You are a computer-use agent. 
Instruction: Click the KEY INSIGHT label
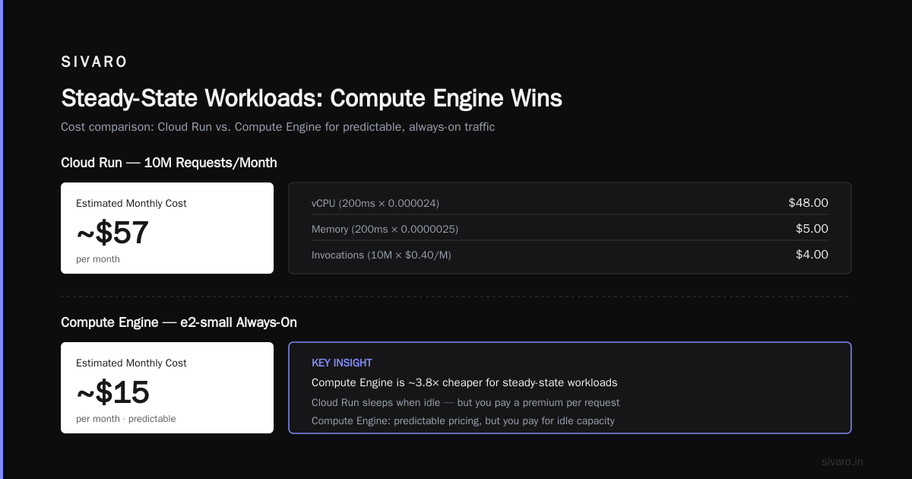coord(342,363)
